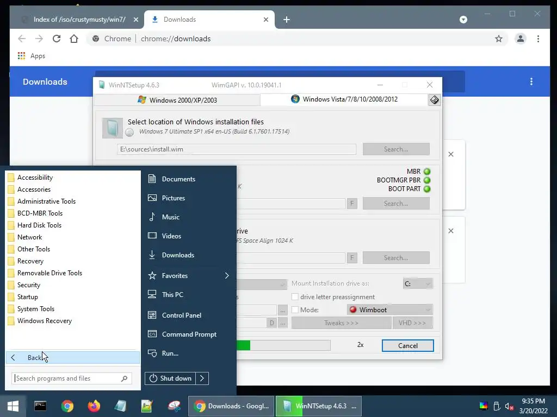This screenshot has height=417, width=557.
Task: Open Removable Drive Tools folder
Action: [49, 273]
